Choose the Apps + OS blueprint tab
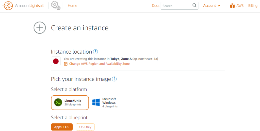Viewport: 260px width, 131px height. [x=62, y=127]
